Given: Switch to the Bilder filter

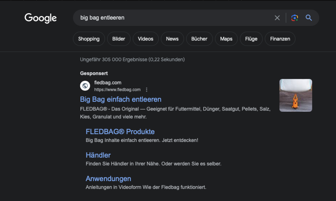Looking at the screenshot, I should pos(119,39).
